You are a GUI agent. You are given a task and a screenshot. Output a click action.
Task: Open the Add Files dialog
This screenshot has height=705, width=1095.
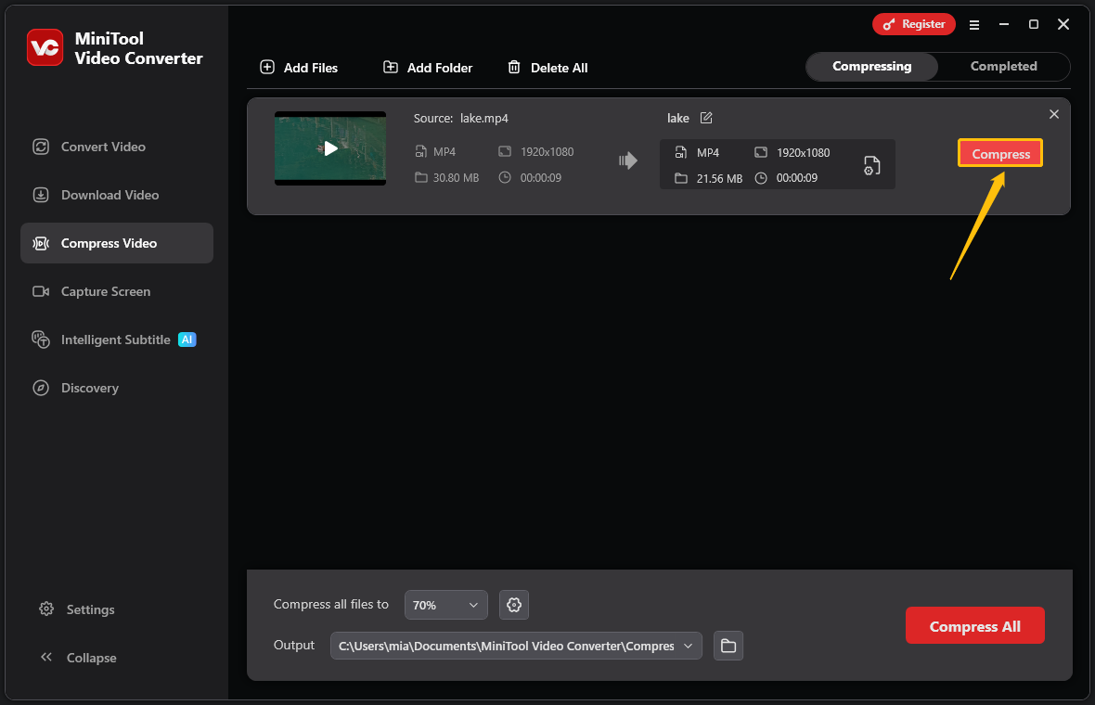tap(299, 67)
